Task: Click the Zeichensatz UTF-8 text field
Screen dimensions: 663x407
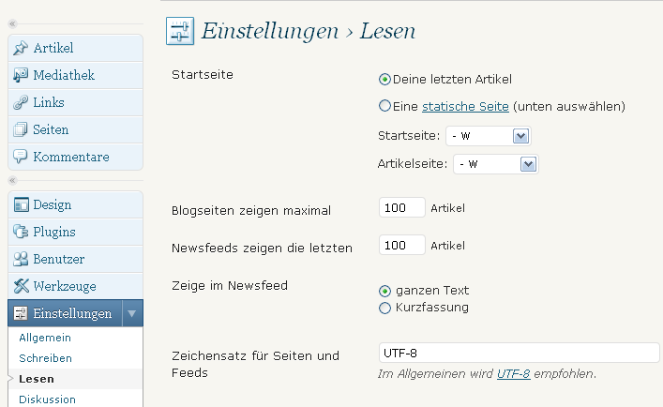Action: click(519, 354)
